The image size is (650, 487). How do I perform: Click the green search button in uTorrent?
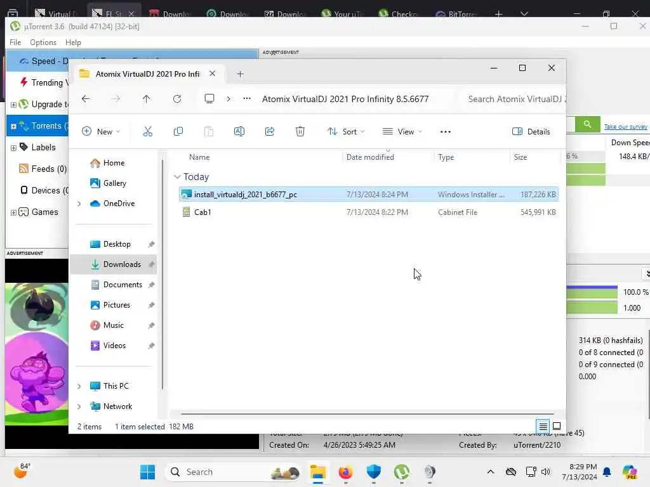click(x=587, y=124)
